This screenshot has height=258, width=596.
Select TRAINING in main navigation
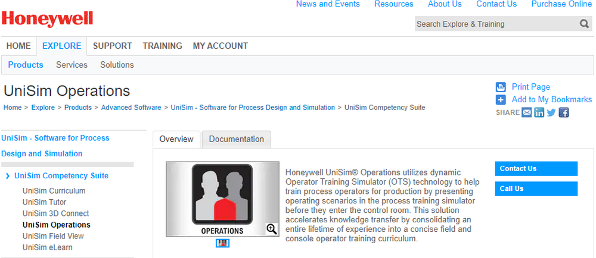pyautogui.click(x=162, y=46)
